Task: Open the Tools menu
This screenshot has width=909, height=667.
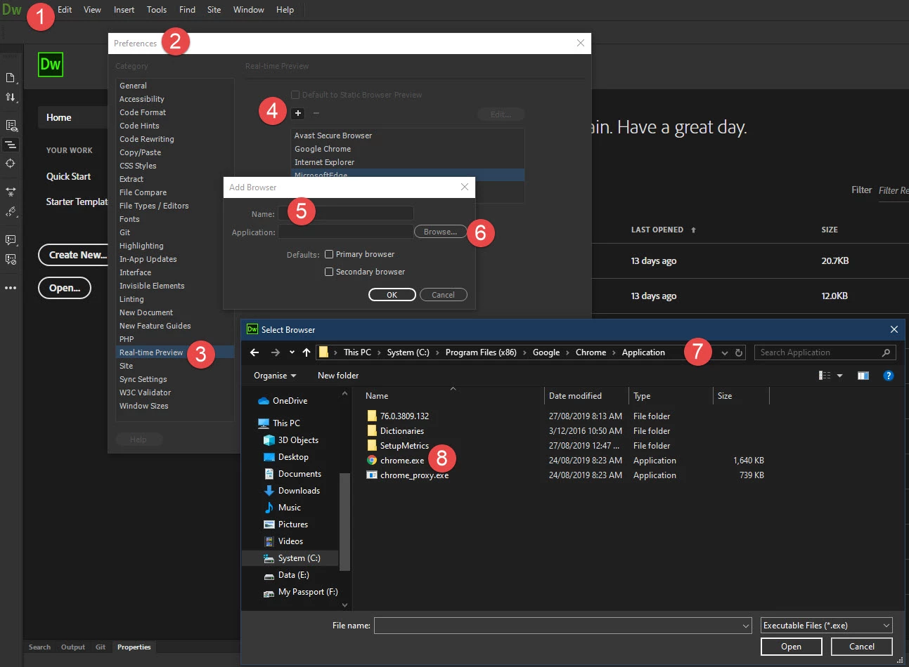Action: [157, 10]
